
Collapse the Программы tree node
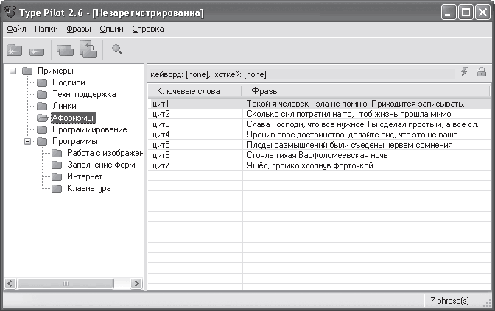tap(27, 141)
